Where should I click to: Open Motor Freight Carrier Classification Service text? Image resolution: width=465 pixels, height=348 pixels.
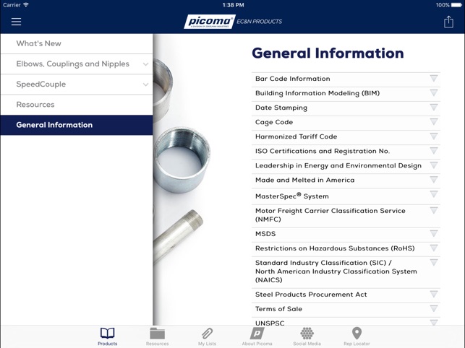[330, 215]
